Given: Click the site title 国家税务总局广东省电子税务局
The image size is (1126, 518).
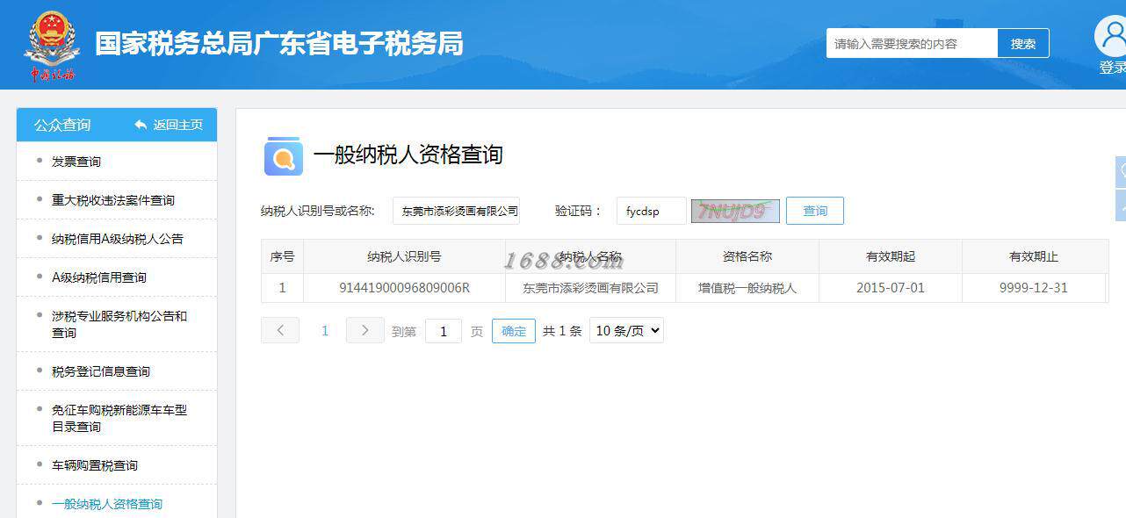Looking at the screenshot, I should [279, 44].
